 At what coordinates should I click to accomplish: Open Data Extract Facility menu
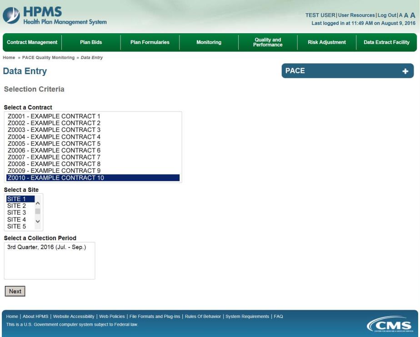(x=386, y=42)
